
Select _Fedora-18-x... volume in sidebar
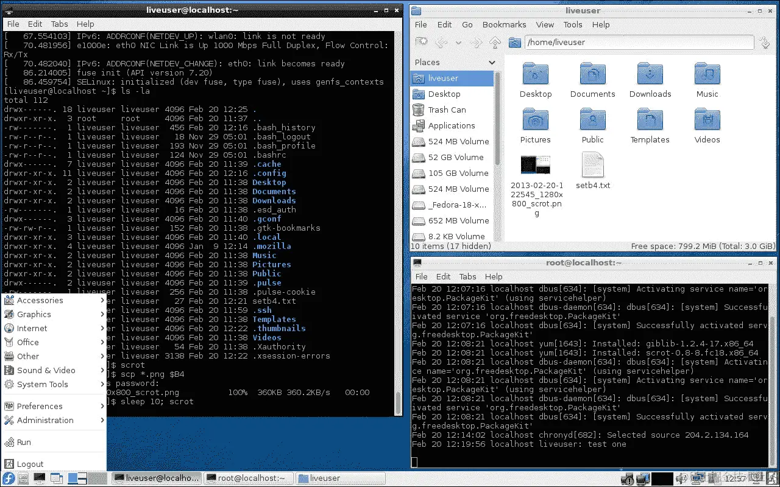click(452, 205)
